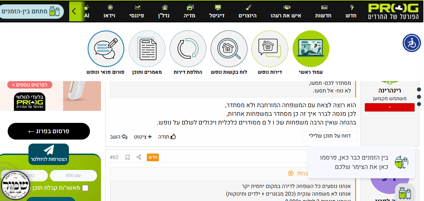424x201 pixels.
Task: Open the AI section
Action: (87, 11)
